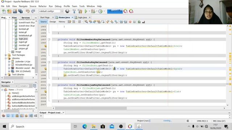Viewport: 232px width, 130px height.
Task: Click the New File toolbar icon
Action: point(4,11)
